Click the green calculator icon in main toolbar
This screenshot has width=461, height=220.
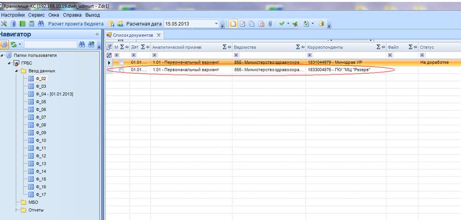[x=22, y=24]
